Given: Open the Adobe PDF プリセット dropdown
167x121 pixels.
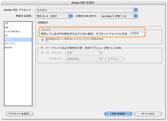Looking at the screenshot, I should [x=86, y=10].
